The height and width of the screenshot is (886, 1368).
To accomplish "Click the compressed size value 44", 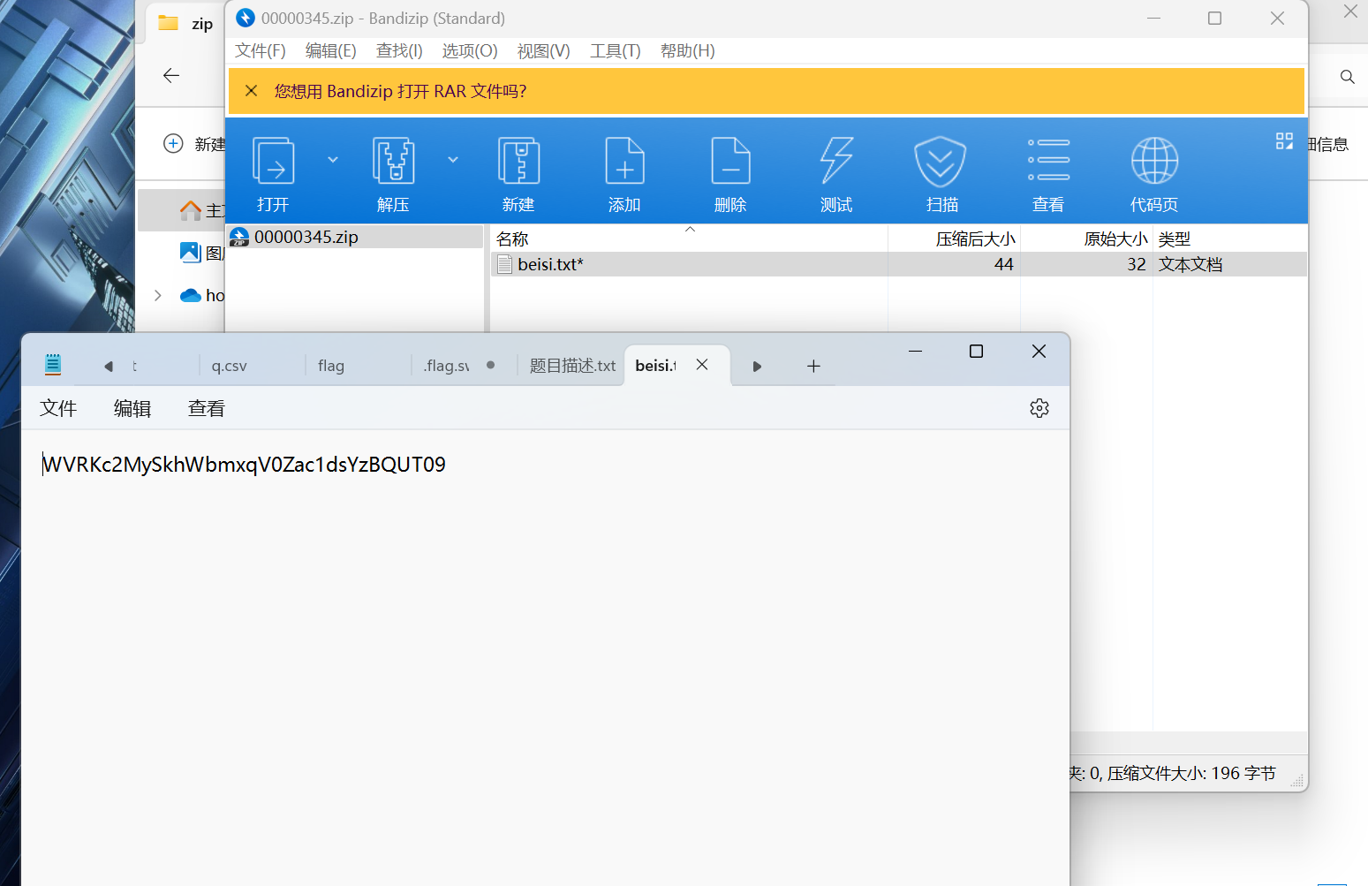I will pyautogui.click(x=1003, y=264).
